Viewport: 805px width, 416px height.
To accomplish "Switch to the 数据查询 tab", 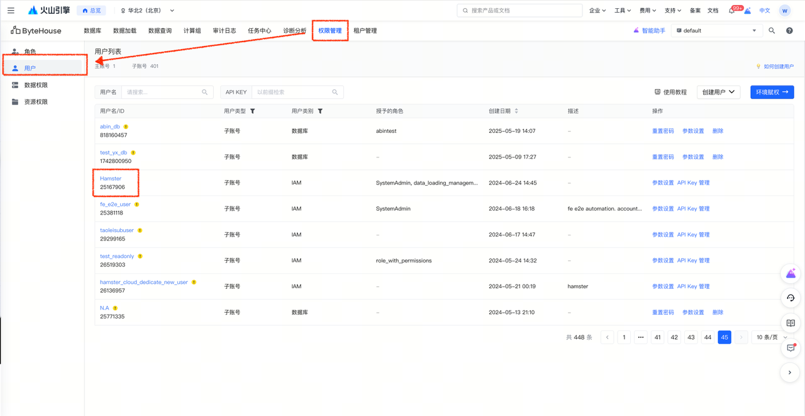I will click(160, 31).
